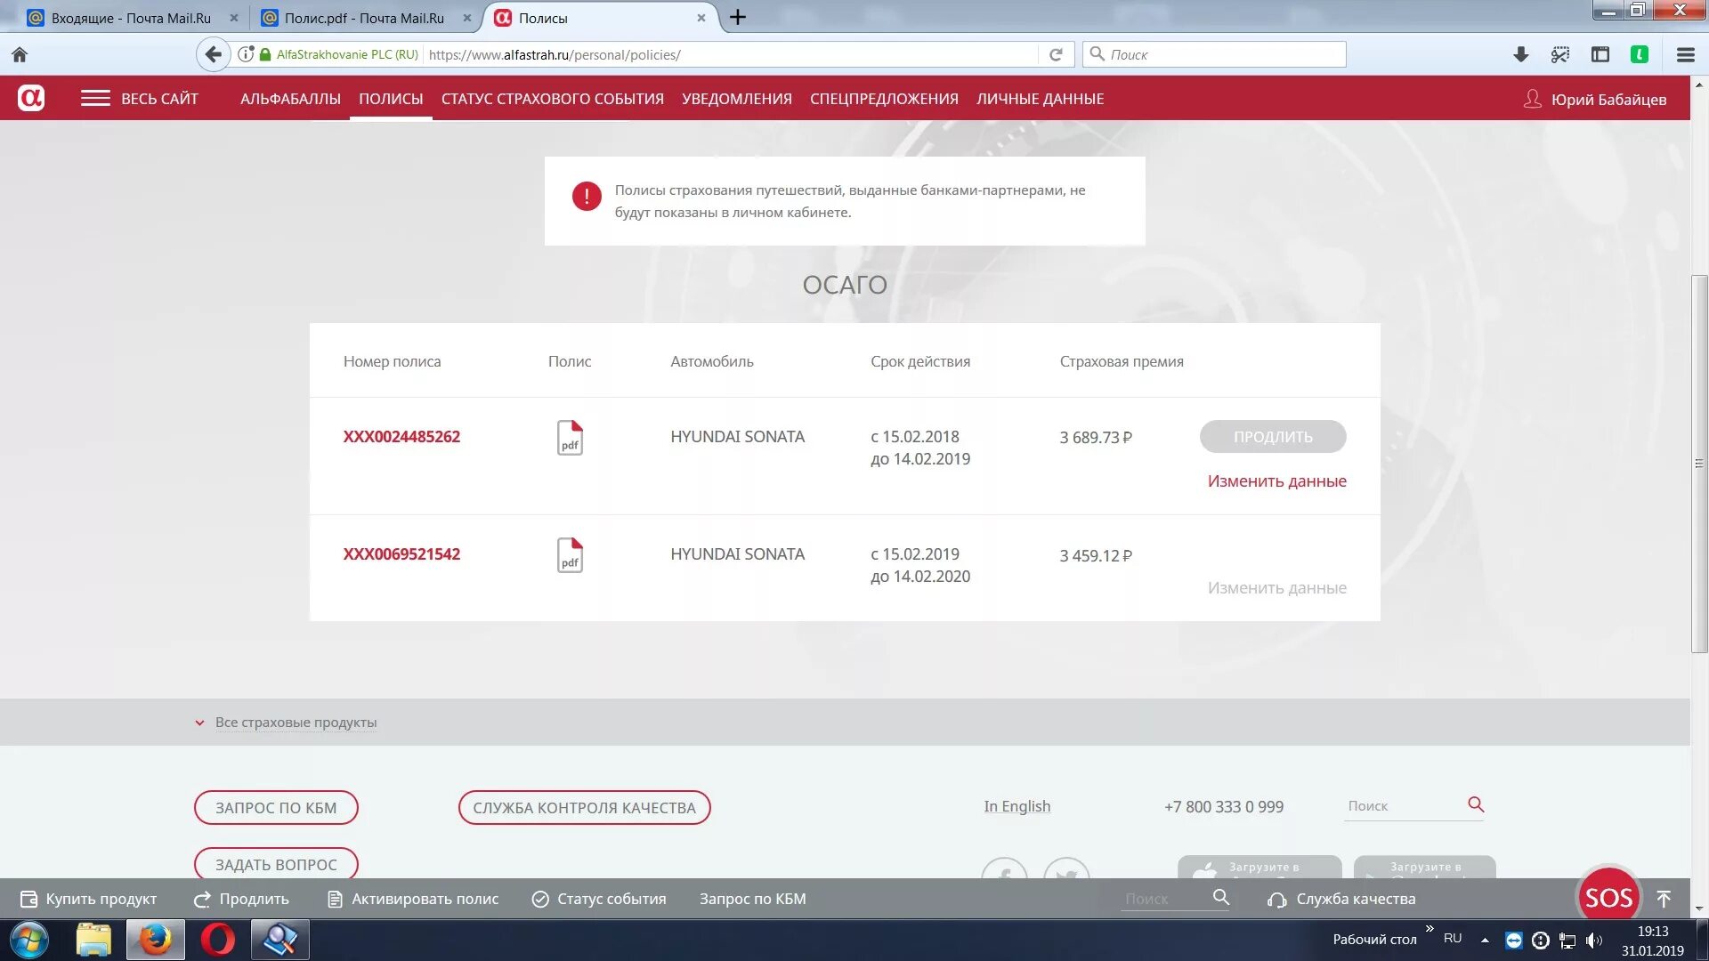Open the sidebar panel toolbar icon
The height and width of the screenshot is (961, 1709).
point(1600,55)
